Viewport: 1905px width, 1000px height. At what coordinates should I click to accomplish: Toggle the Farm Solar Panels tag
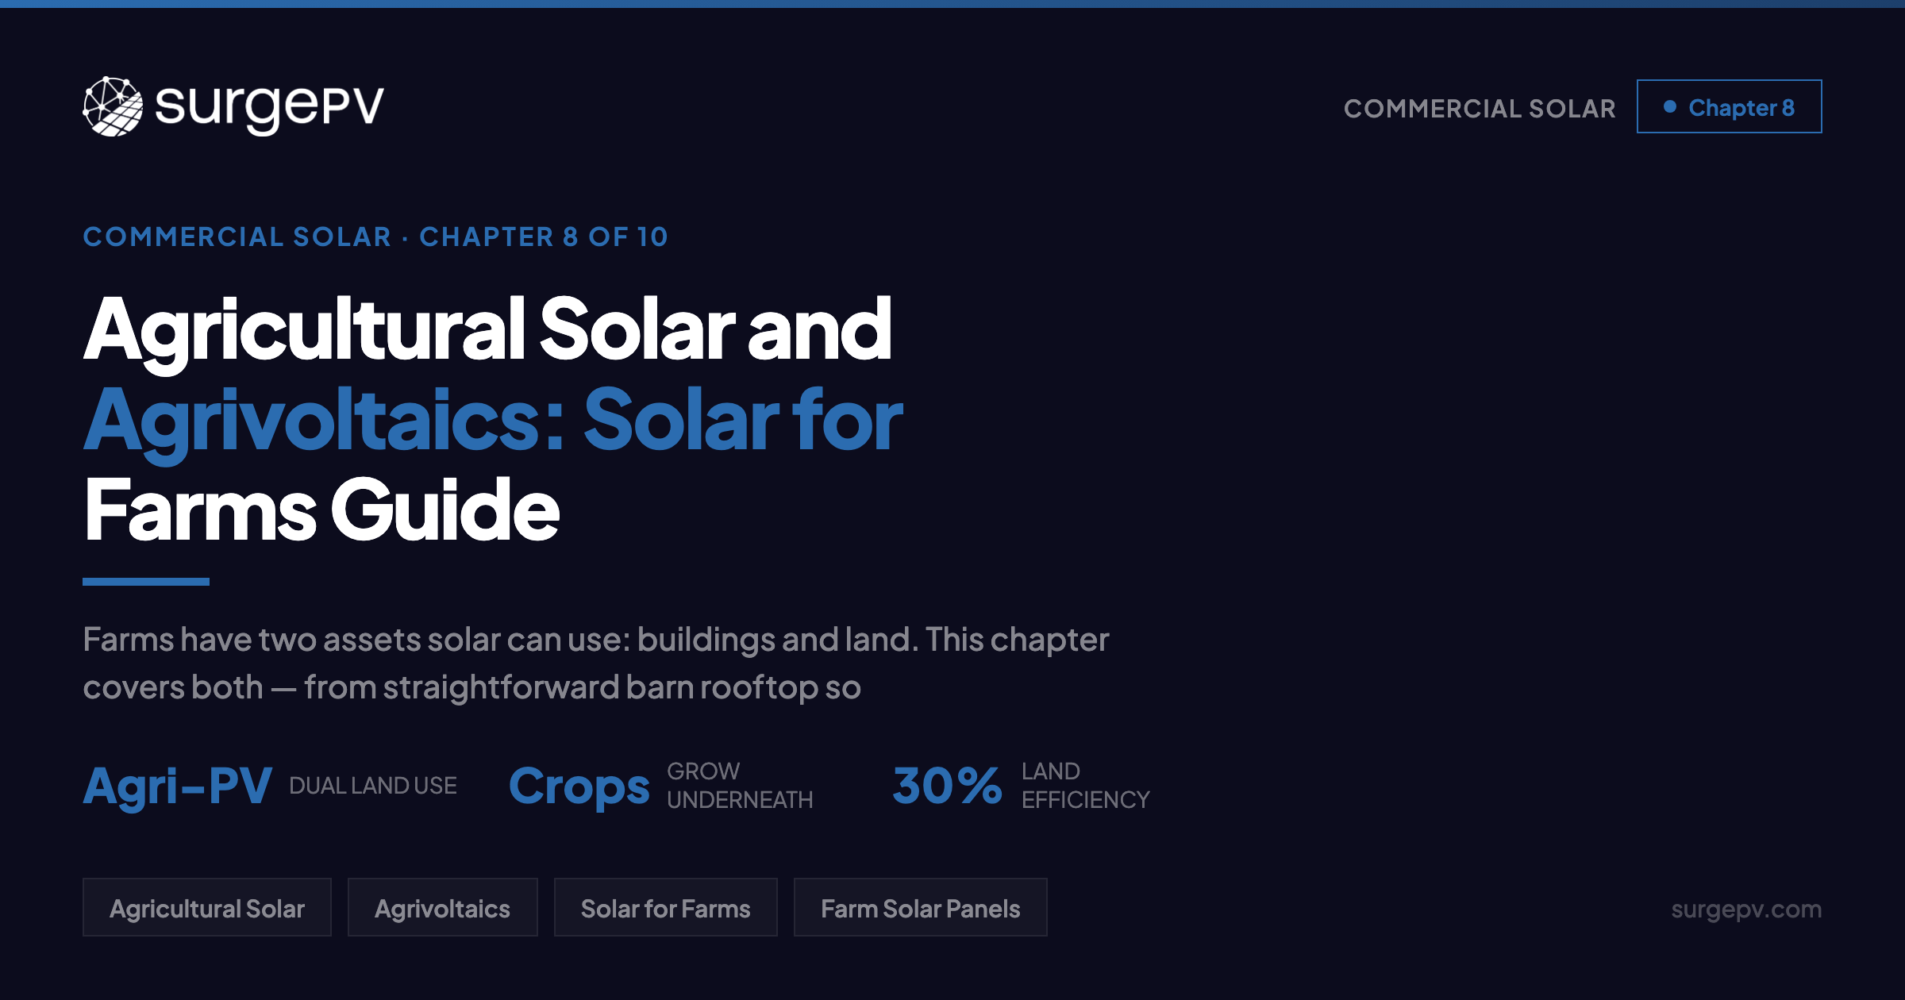pyautogui.click(x=921, y=907)
